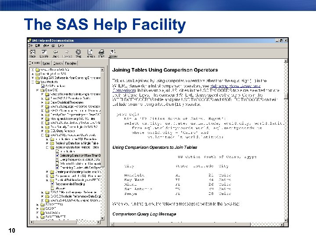Click the content pane horizontal scrollbar thumb
Viewport: 316px width, 237px height.
point(182,224)
